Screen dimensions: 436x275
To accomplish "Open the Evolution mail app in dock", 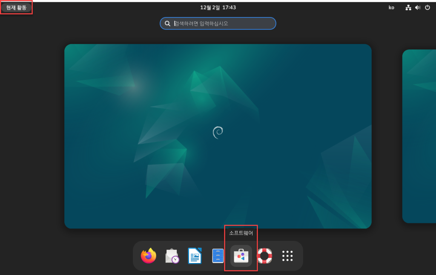I will (172, 256).
